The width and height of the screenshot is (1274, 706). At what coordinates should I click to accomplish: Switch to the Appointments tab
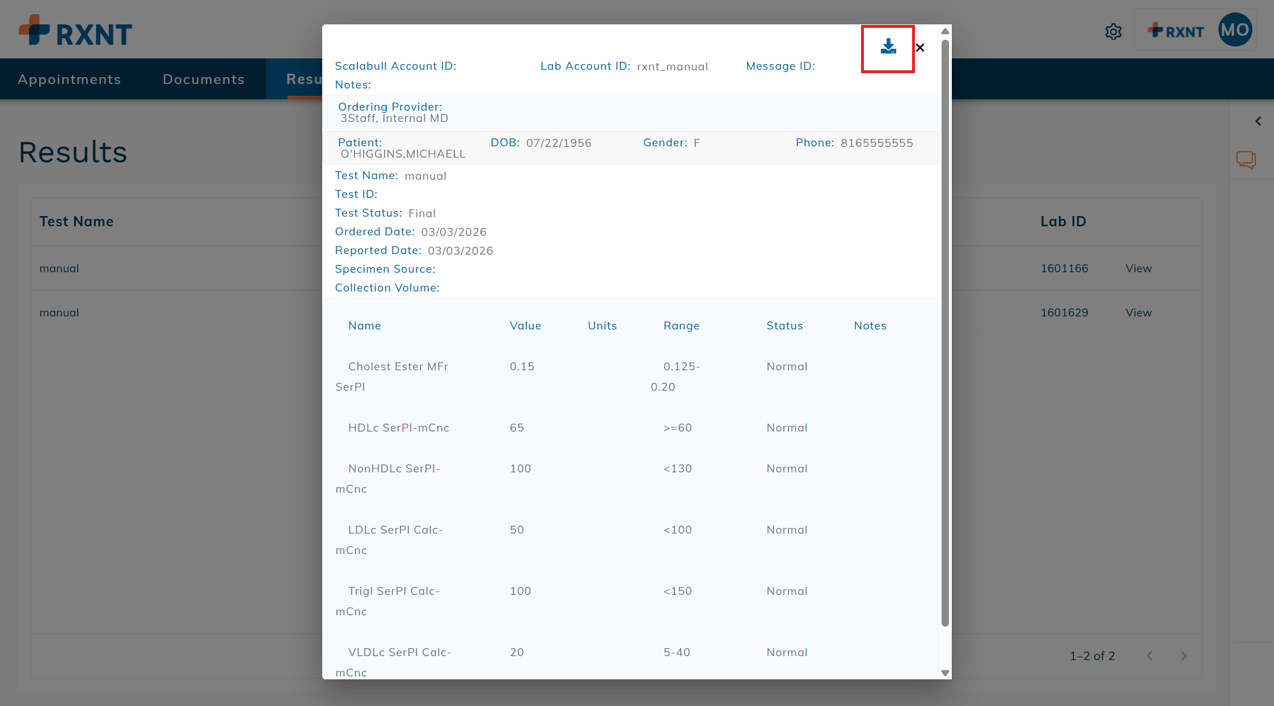coord(69,79)
